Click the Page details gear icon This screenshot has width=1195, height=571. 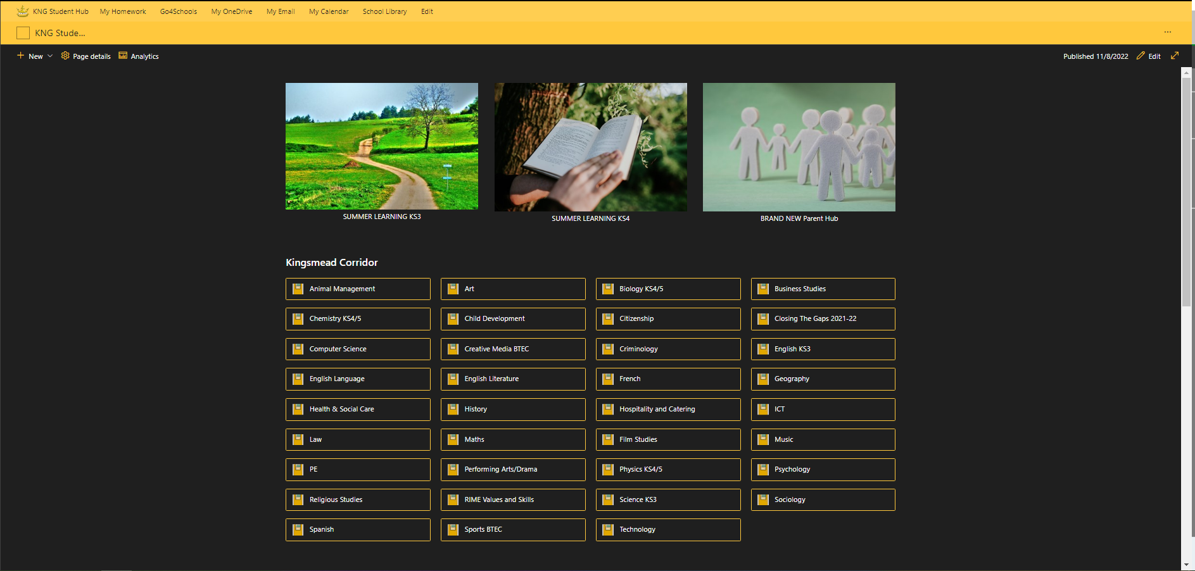point(65,56)
